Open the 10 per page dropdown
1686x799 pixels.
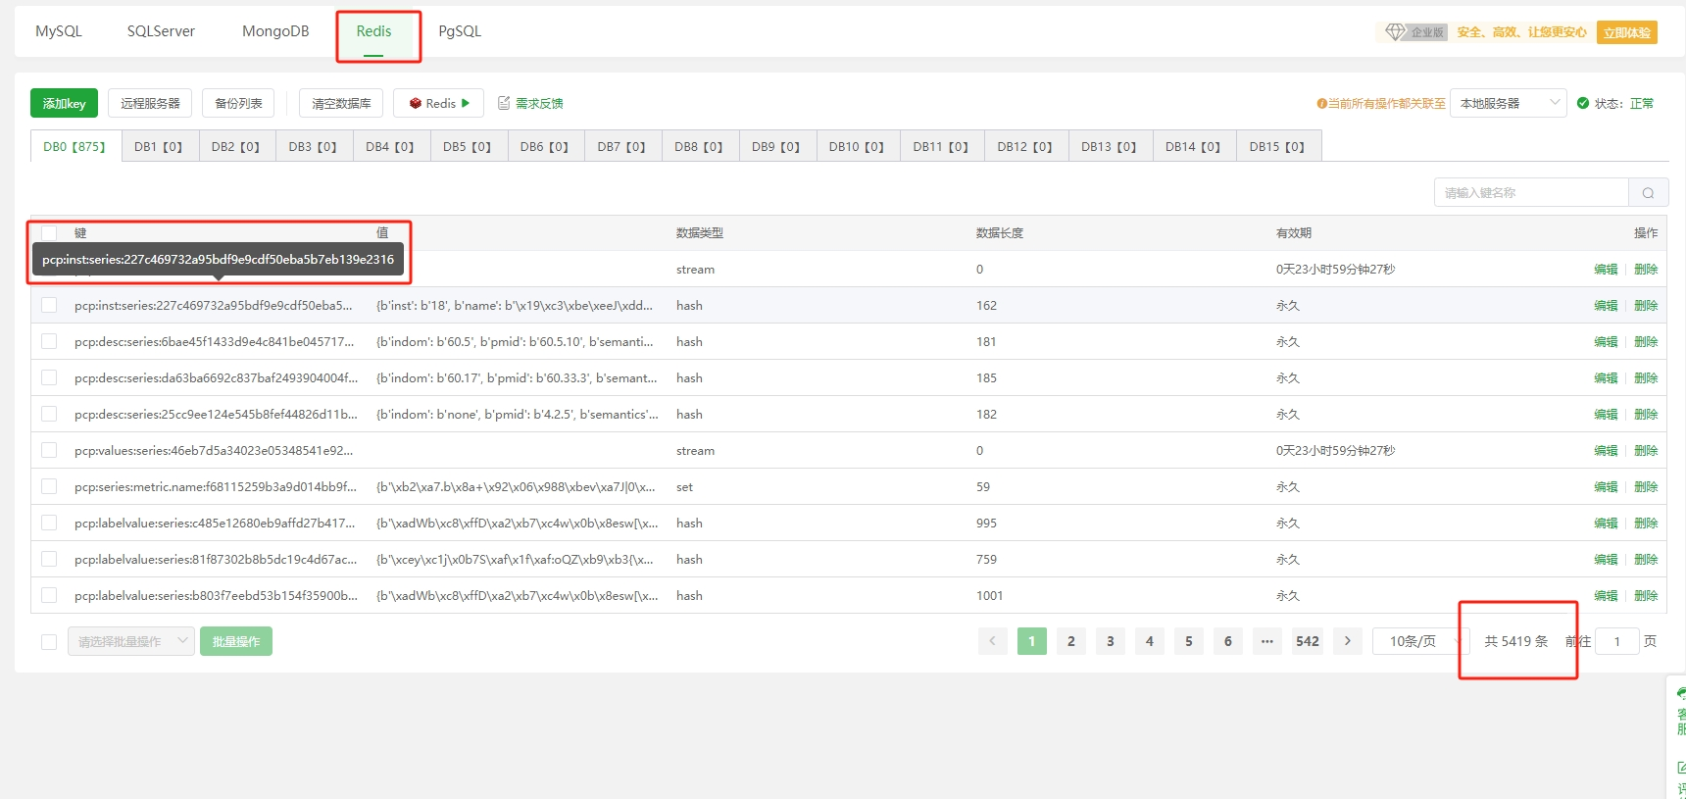(1421, 641)
